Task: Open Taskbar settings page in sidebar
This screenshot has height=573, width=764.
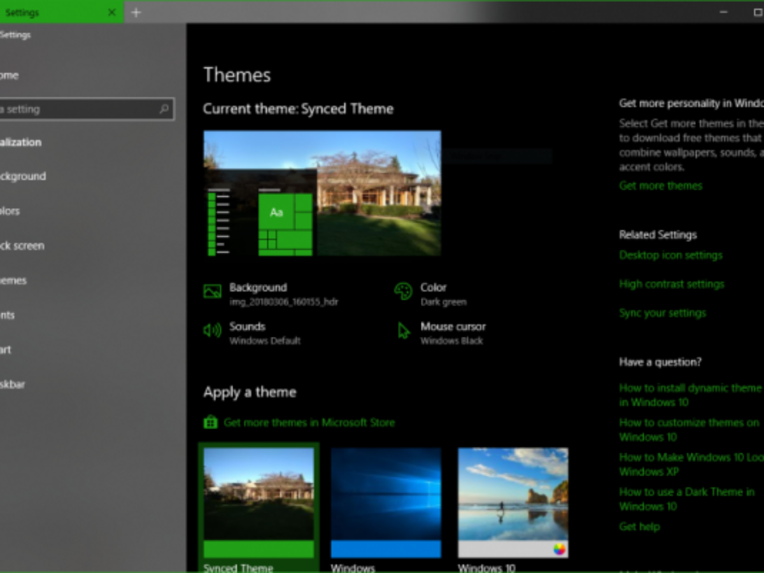Action: pyautogui.click(x=13, y=385)
